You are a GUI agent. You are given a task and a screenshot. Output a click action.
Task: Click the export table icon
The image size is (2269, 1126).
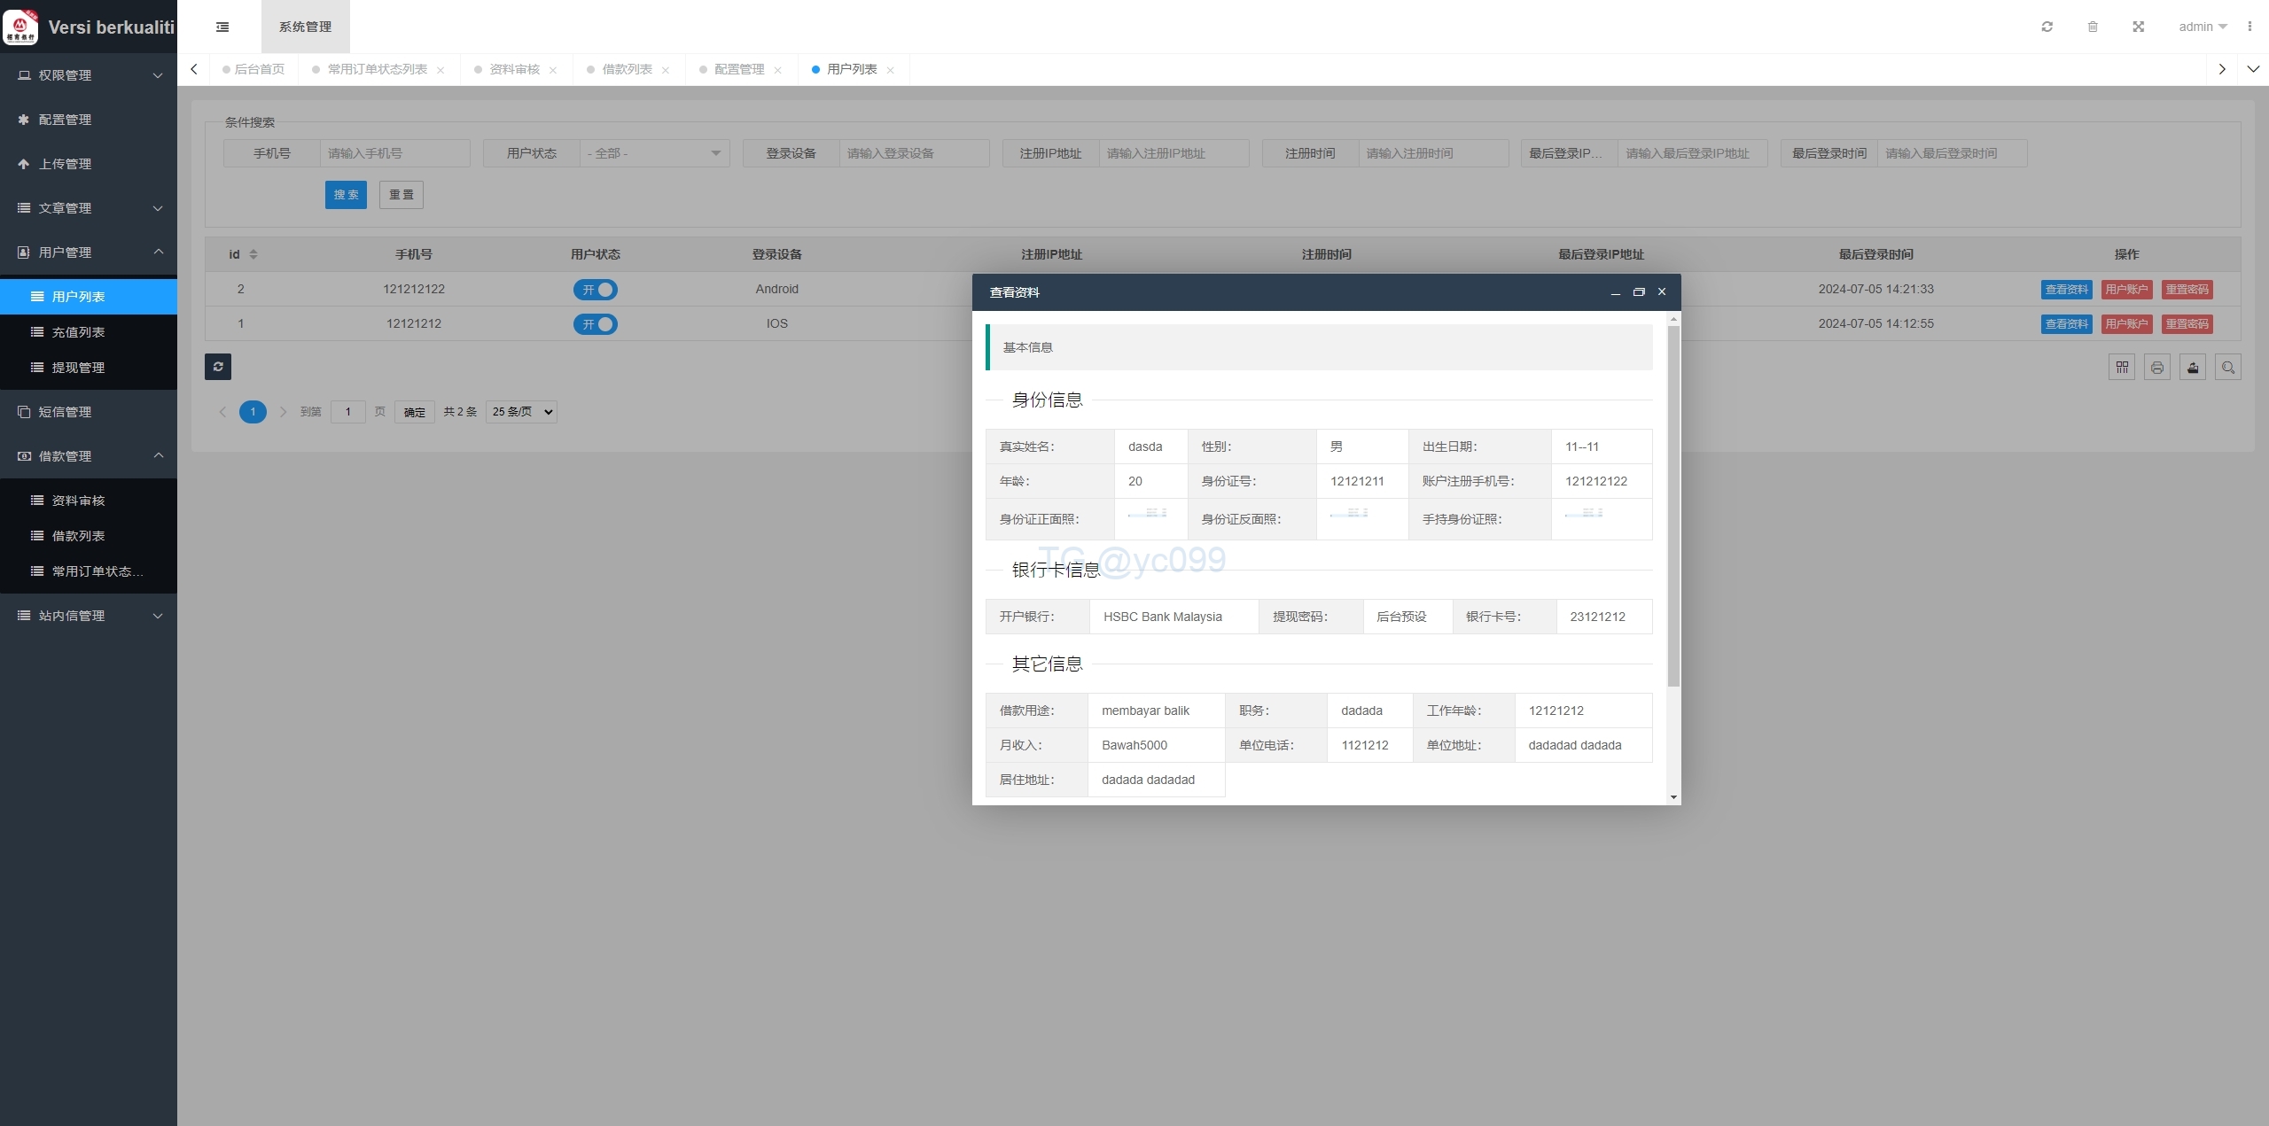pyautogui.click(x=2193, y=367)
